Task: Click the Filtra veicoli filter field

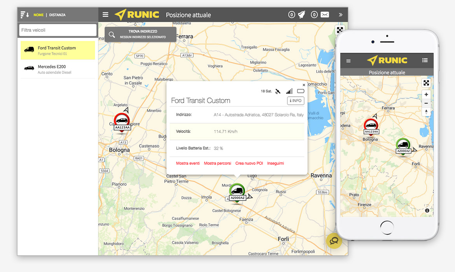Action: point(58,30)
